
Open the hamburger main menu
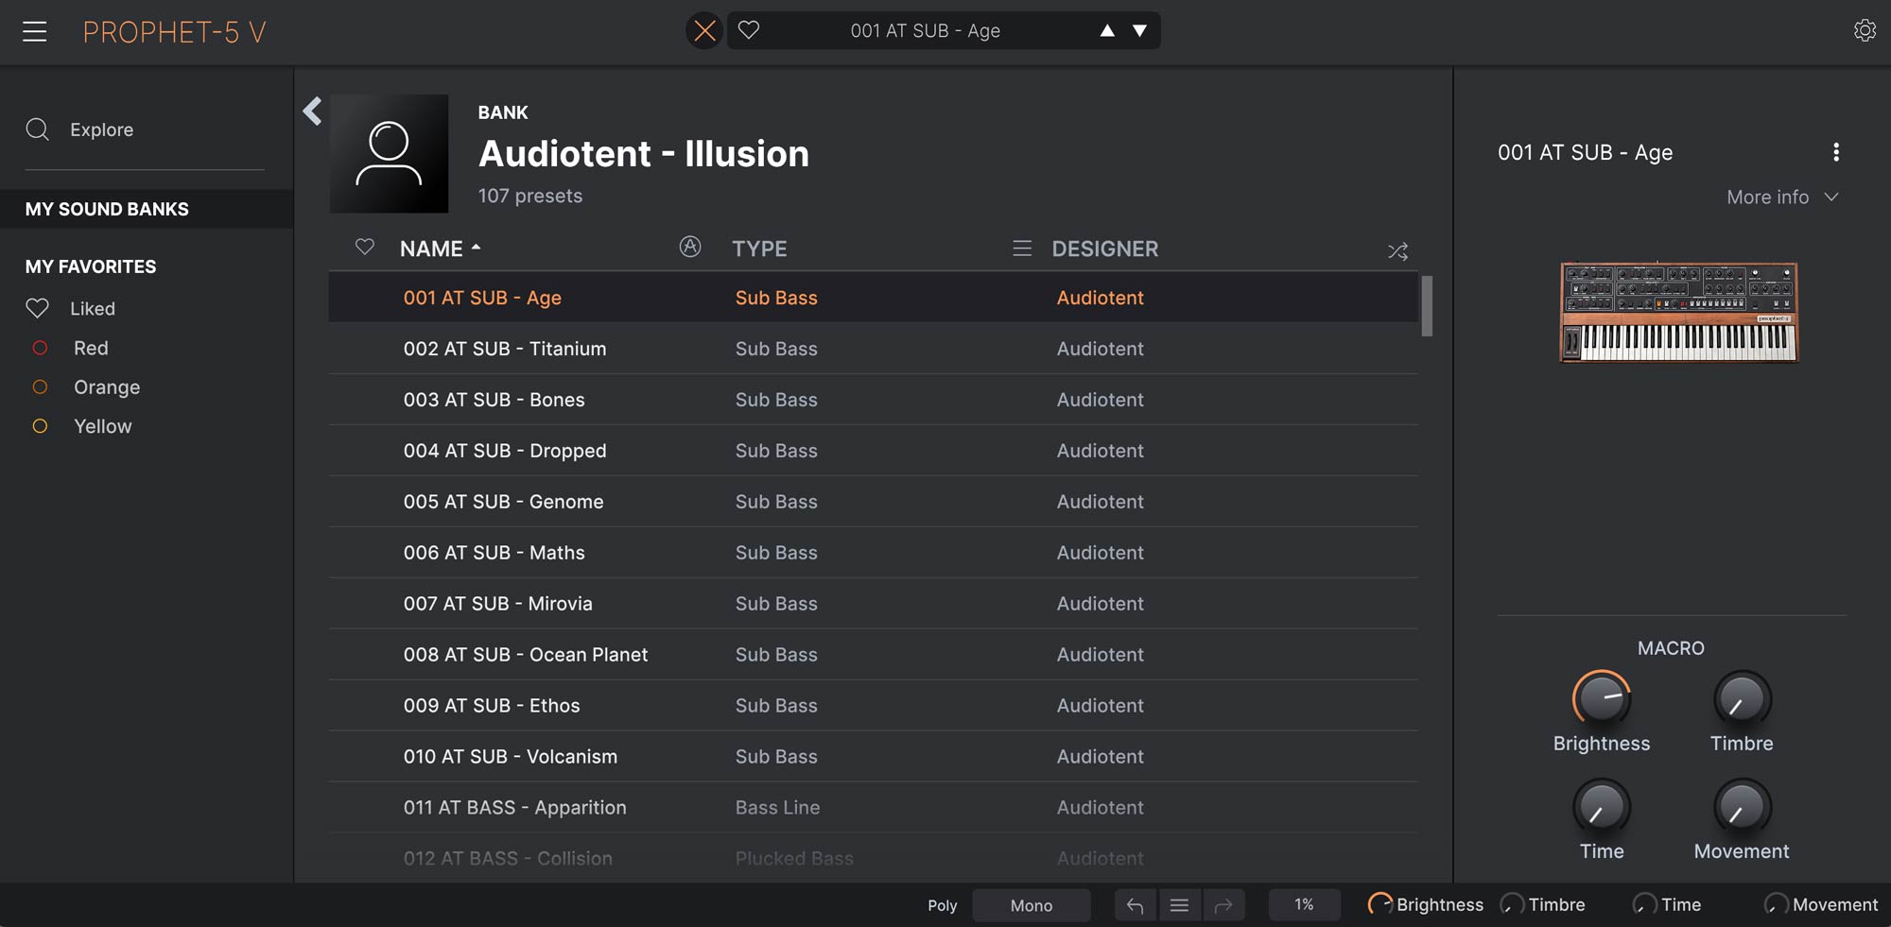click(x=35, y=32)
